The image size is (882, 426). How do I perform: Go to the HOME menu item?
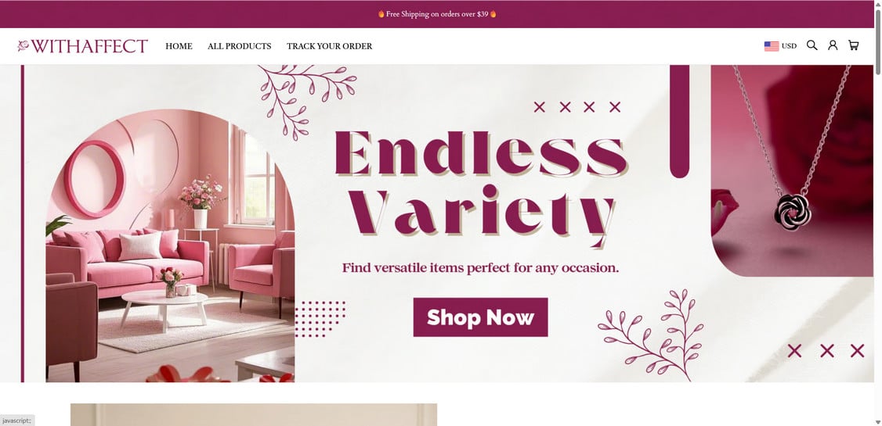pyautogui.click(x=179, y=46)
